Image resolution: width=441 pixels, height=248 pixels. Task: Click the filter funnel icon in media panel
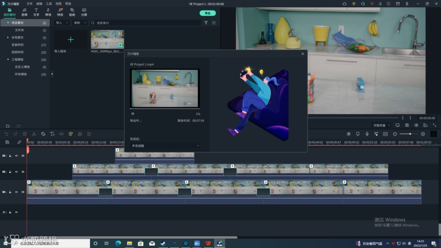(206, 23)
